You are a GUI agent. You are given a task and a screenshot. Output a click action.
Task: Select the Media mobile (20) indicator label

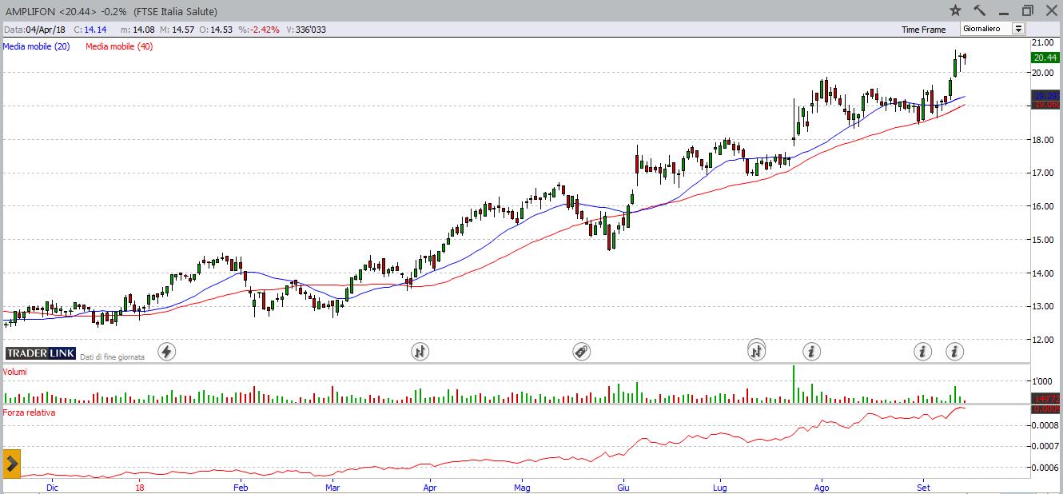click(x=36, y=46)
